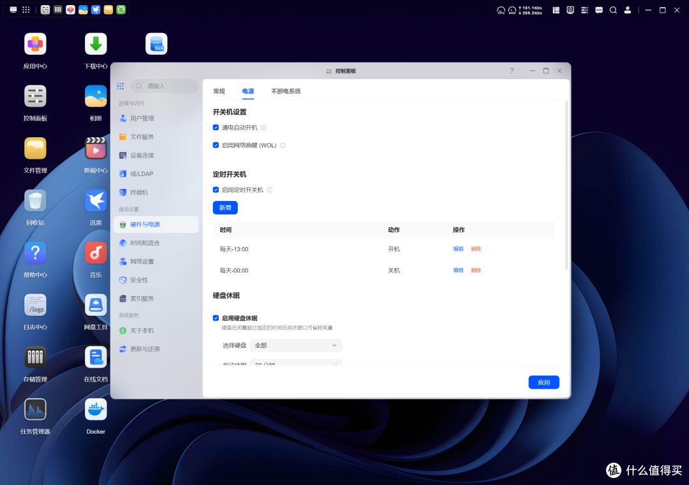Launch the 迅雷 desktop icon
Viewport: 689px width, 485px height.
click(96, 201)
